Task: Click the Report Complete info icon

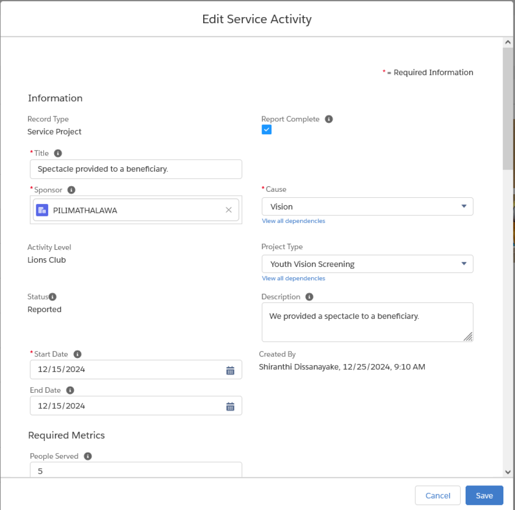Action: pyautogui.click(x=329, y=119)
